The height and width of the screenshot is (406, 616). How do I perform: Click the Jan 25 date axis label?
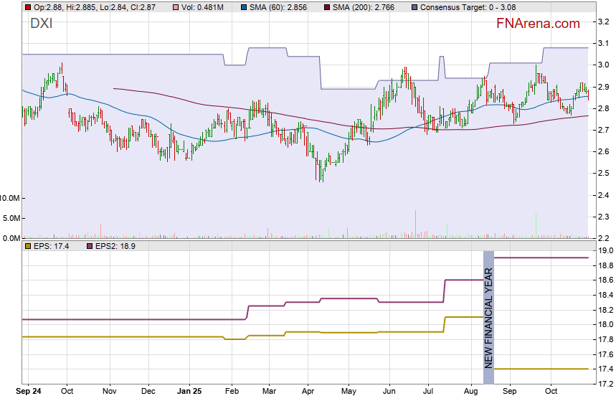click(190, 392)
